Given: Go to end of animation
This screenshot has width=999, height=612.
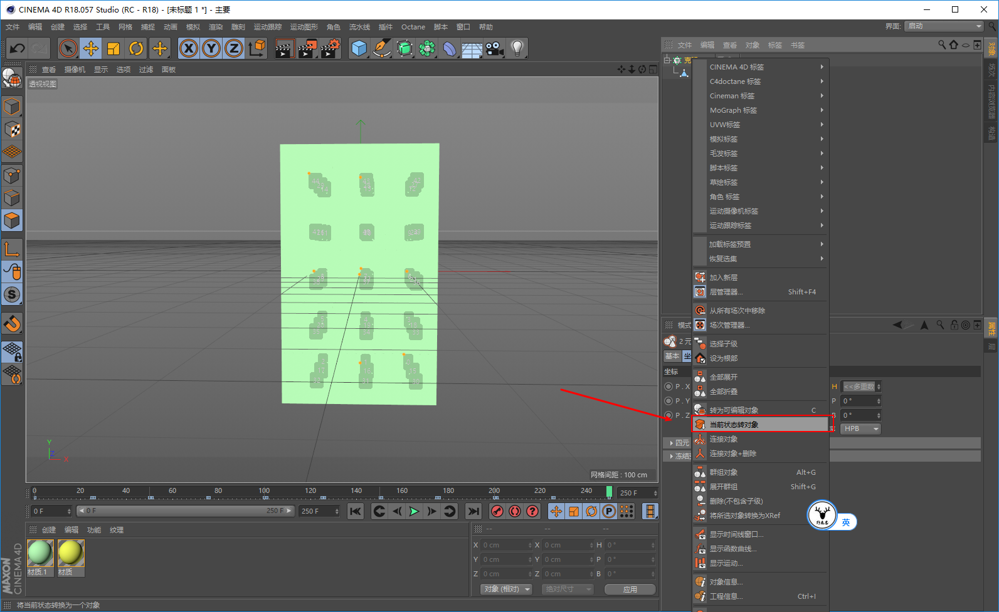Looking at the screenshot, I should [x=473, y=512].
